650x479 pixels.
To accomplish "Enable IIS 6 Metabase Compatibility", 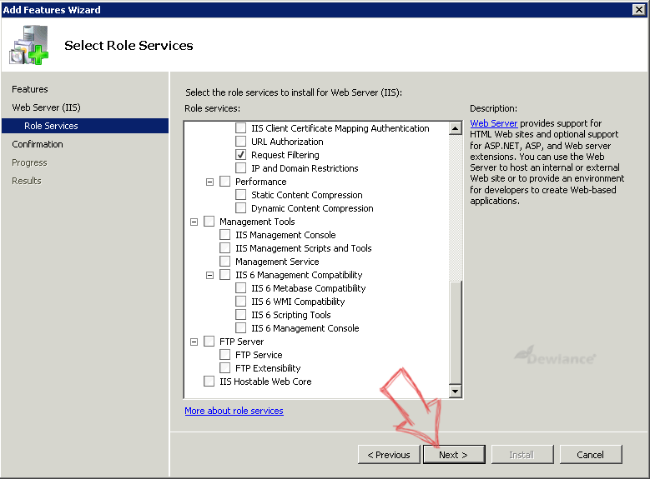I will coord(240,287).
